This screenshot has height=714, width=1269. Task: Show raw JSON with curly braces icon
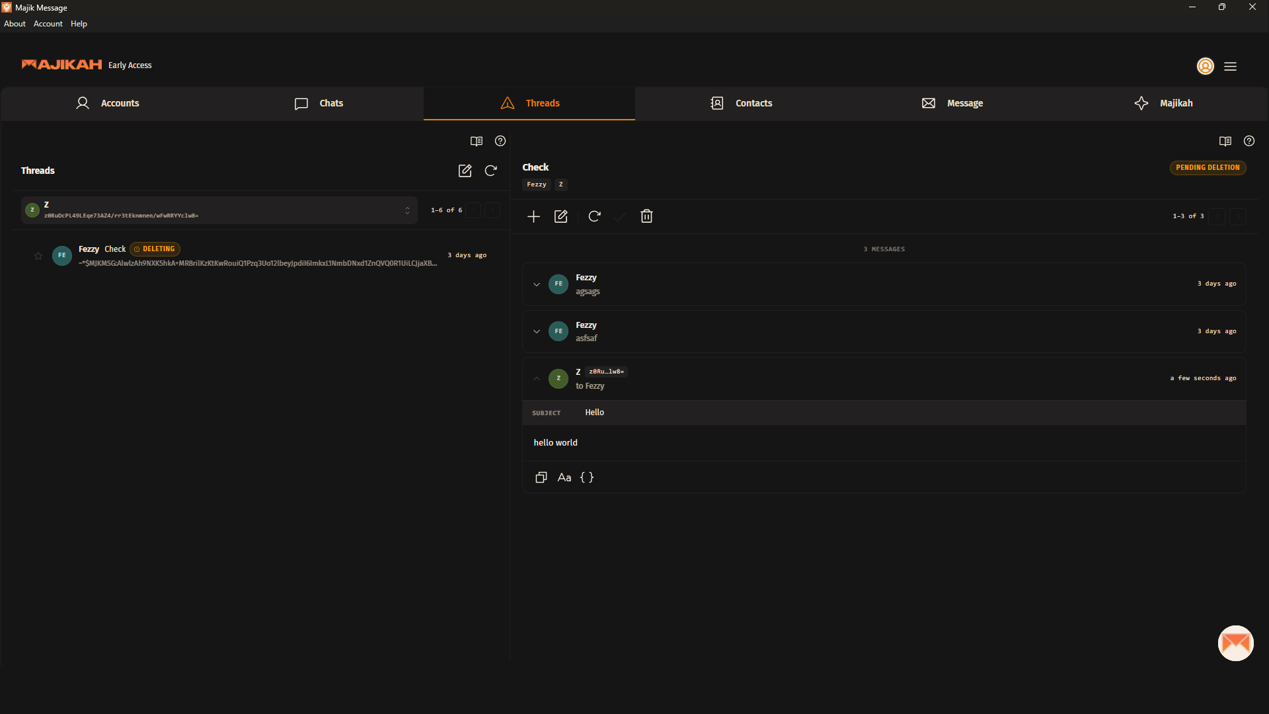point(587,477)
